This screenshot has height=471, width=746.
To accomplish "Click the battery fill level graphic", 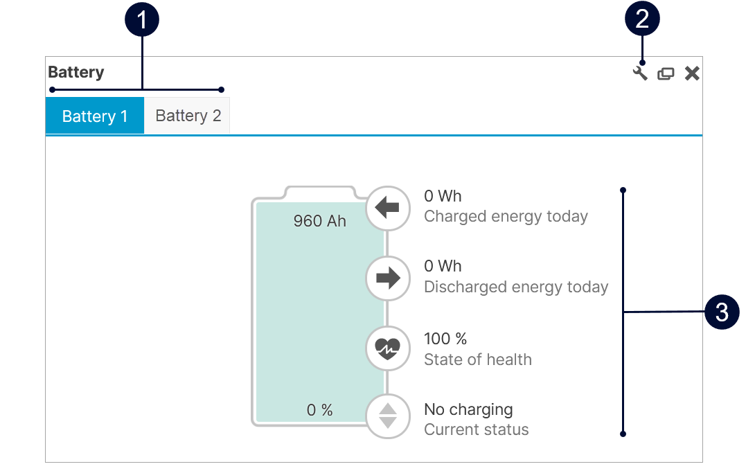I will 319,312.
